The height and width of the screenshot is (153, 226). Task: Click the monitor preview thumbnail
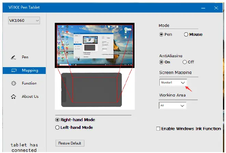[95, 45]
